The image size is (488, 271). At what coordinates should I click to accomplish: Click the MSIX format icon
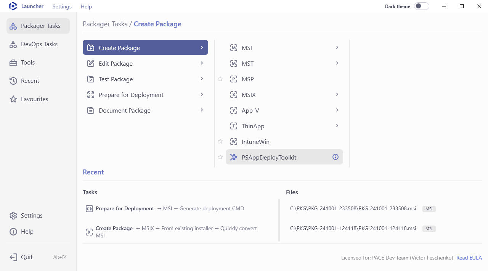[x=234, y=95]
